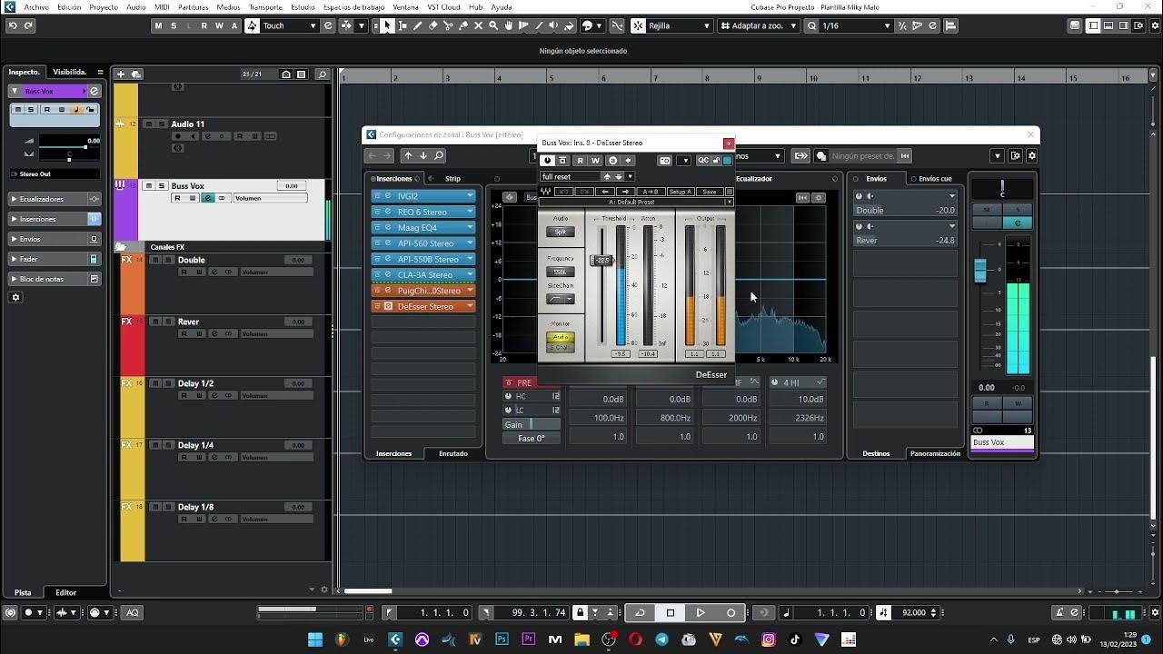Select the Glue tool in toolbar
The image size is (1163, 654).
[x=463, y=25]
